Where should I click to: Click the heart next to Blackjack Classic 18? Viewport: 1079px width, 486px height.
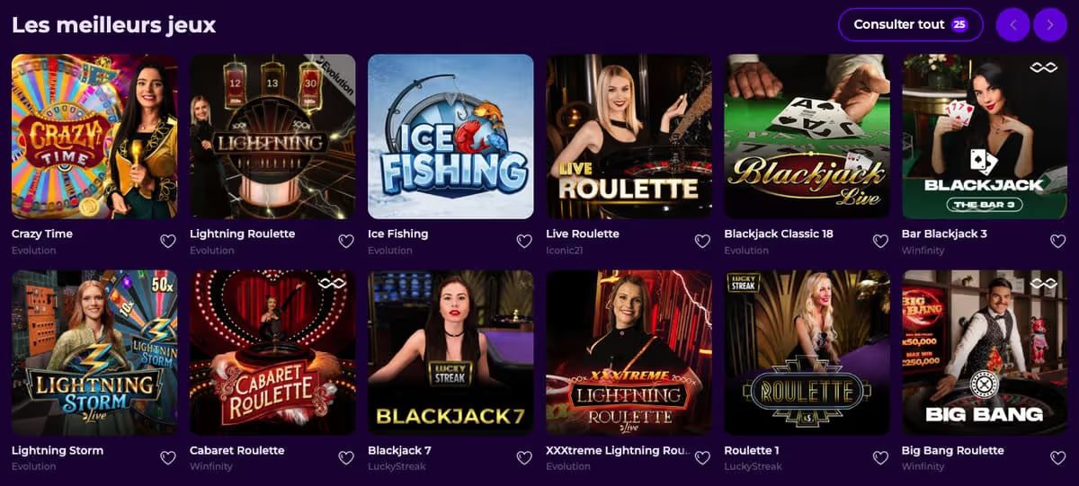coord(880,242)
